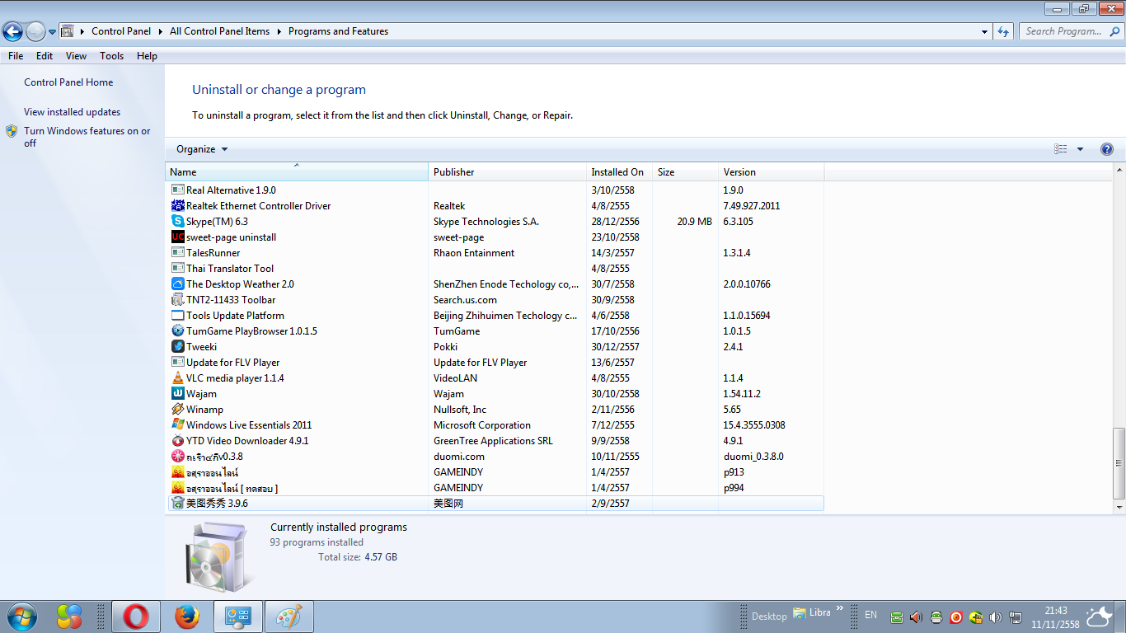Select the TalesRunner program entry
Image resolution: width=1126 pixels, height=633 pixels.
point(495,253)
